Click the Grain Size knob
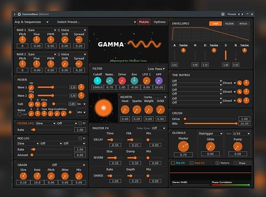Screen dimensions: 266x197 tap(23, 176)
